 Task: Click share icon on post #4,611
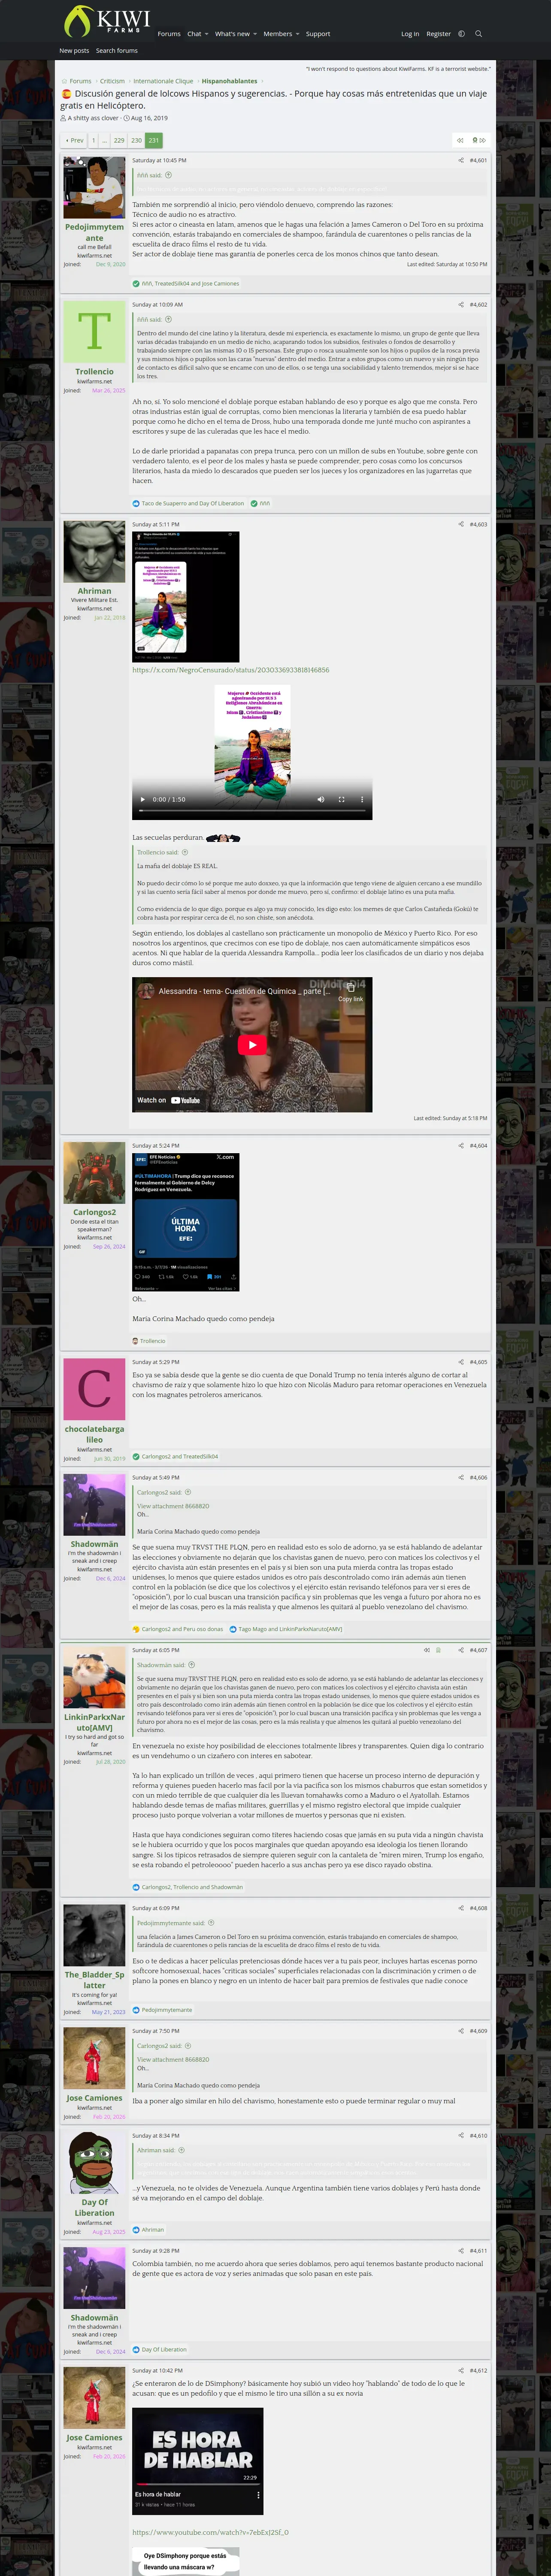pyautogui.click(x=461, y=2251)
